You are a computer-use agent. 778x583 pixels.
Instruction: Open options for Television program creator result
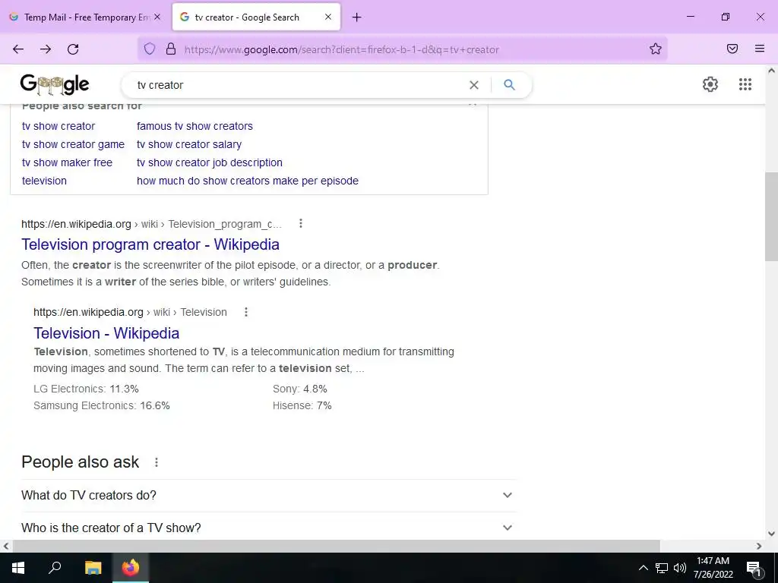click(301, 224)
